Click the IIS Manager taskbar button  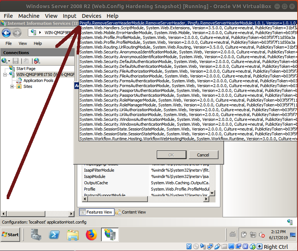coord(110,235)
